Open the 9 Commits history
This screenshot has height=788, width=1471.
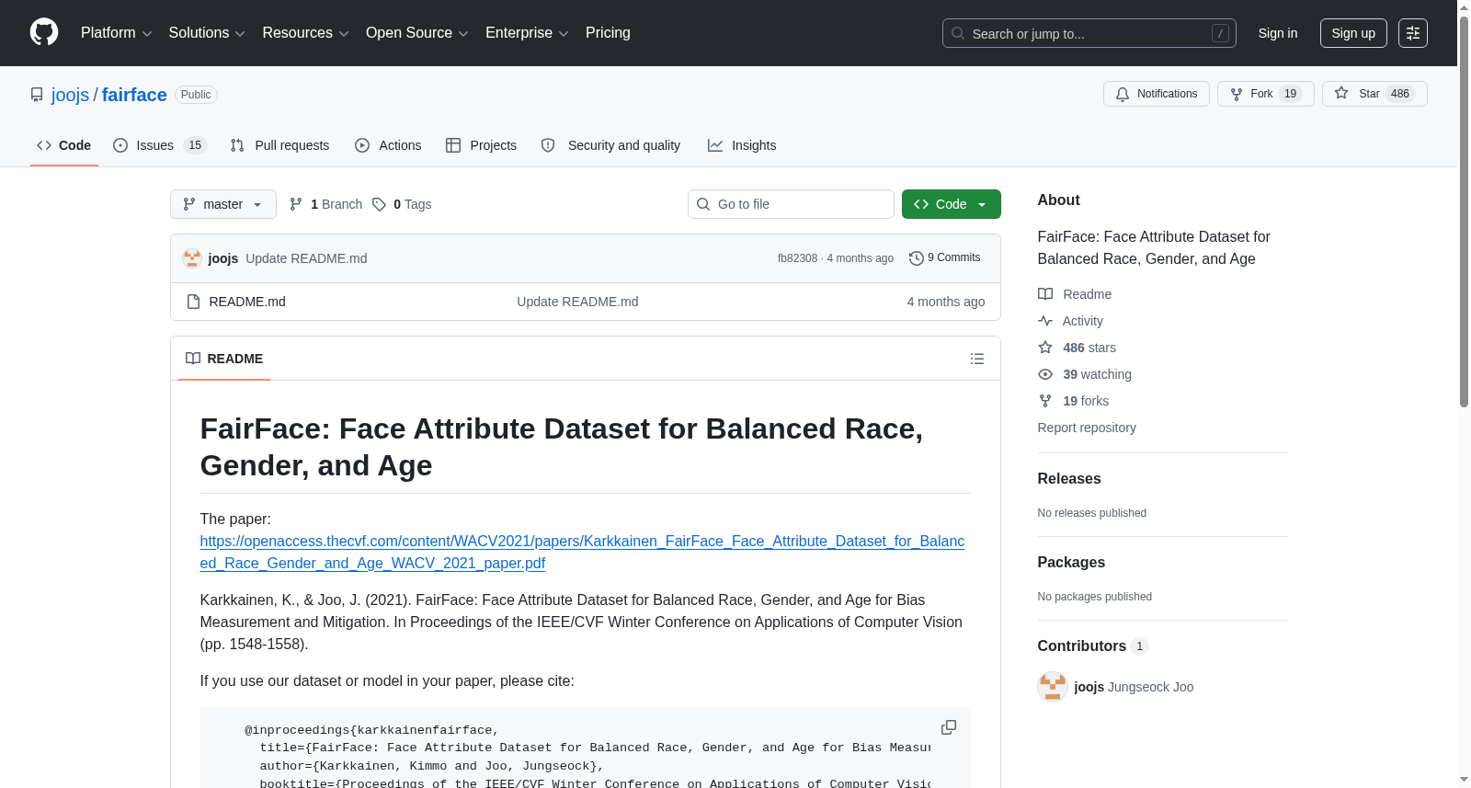(x=945, y=258)
